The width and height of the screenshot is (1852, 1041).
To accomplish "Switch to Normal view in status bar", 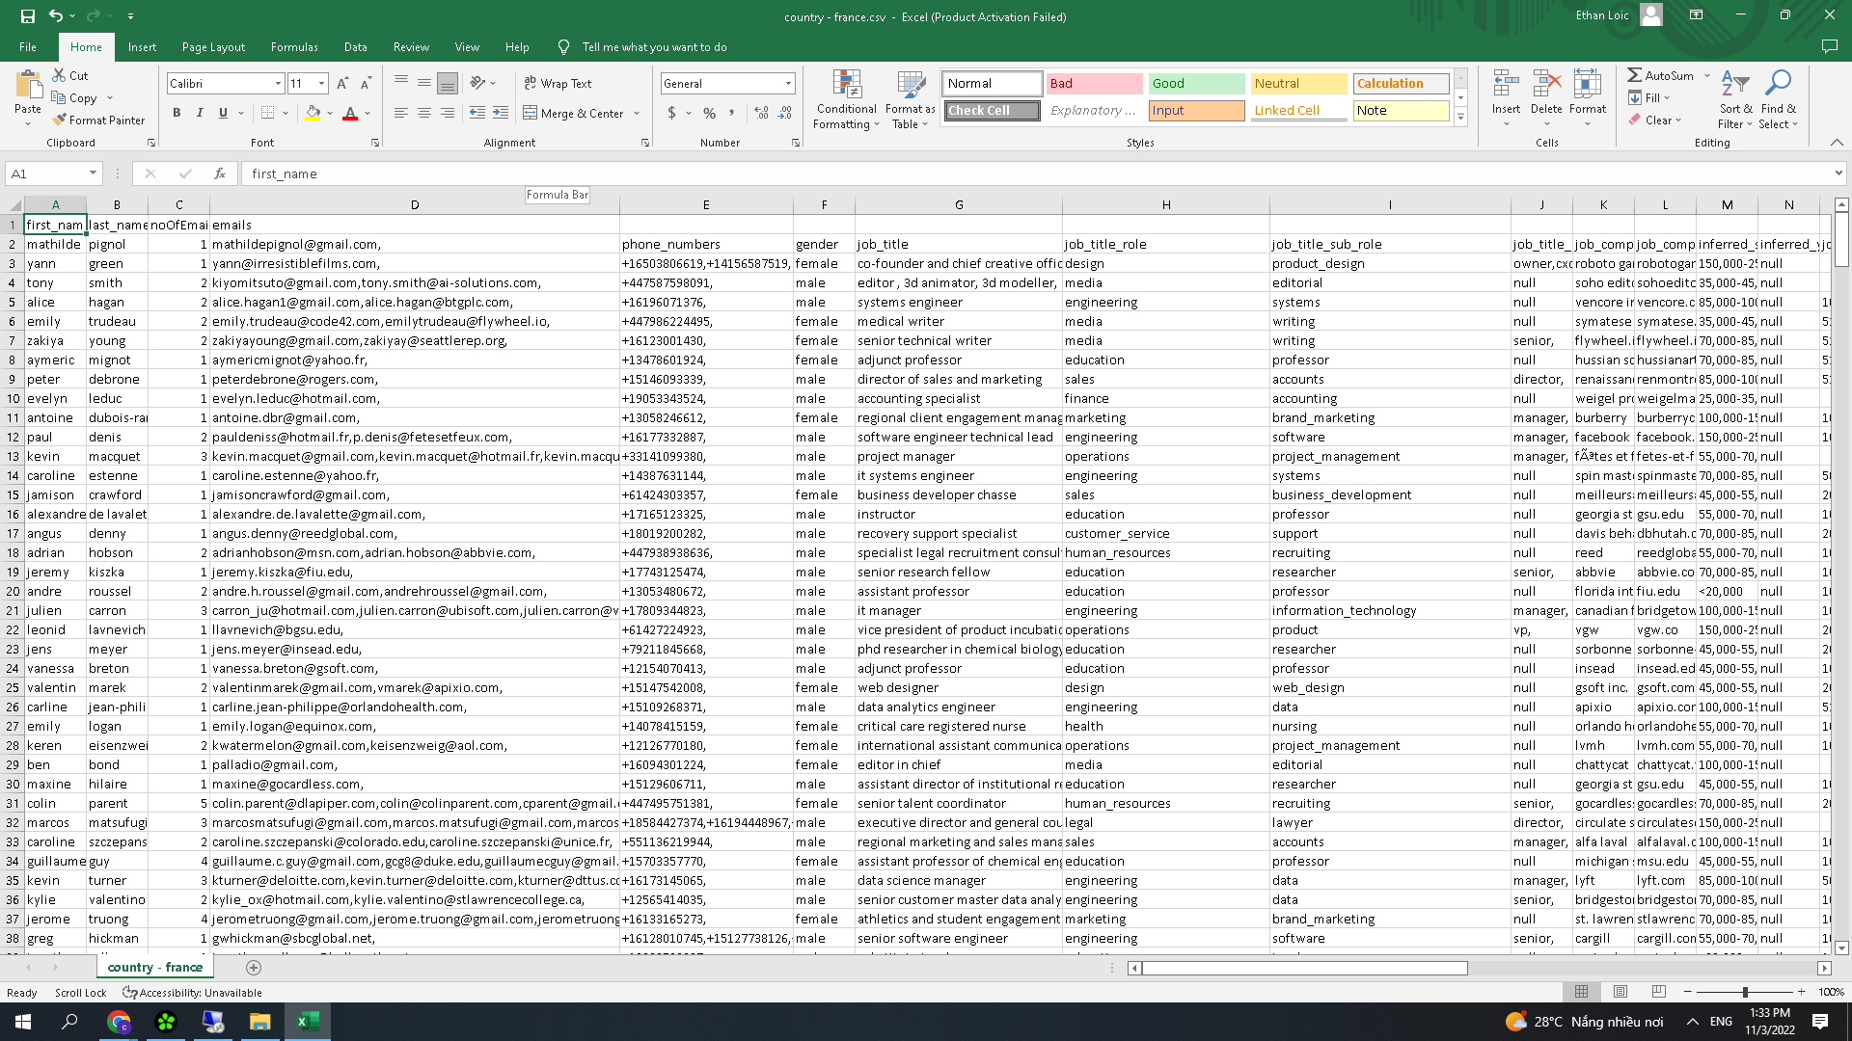I will click(x=1582, y=992).
